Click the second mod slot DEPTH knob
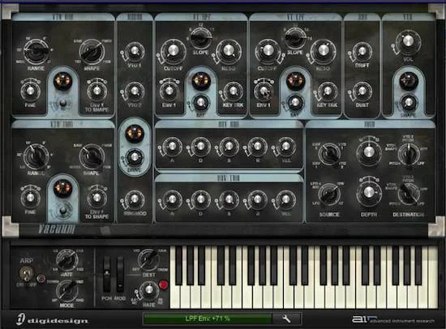 [x=369, y=193]
